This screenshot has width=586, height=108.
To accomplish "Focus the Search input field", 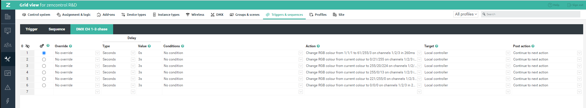I will click(x=531, y=14).
